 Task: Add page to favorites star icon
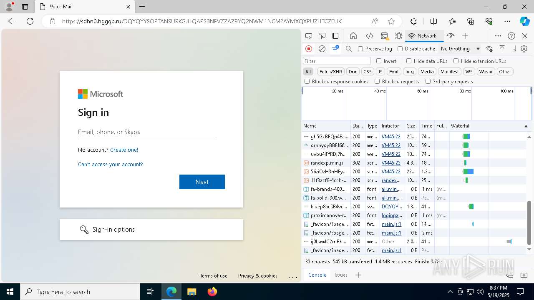[x=391, y=21]
